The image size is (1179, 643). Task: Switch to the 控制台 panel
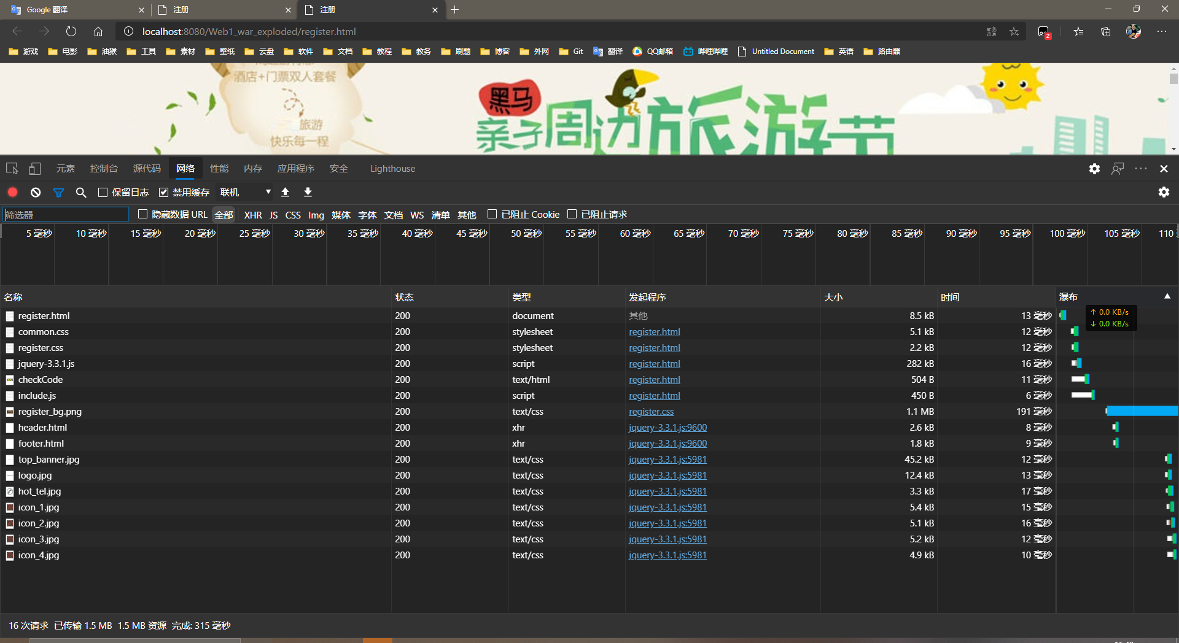tap(103, 168)
